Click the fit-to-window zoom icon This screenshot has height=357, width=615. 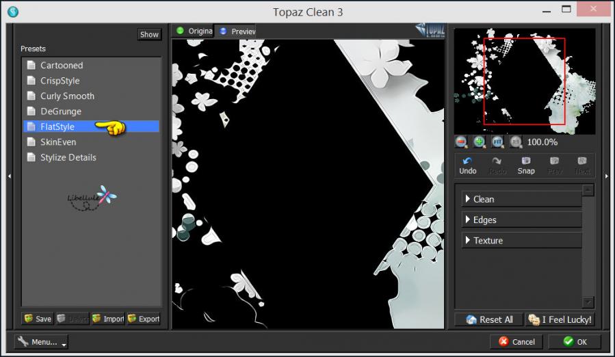point(497,142)
